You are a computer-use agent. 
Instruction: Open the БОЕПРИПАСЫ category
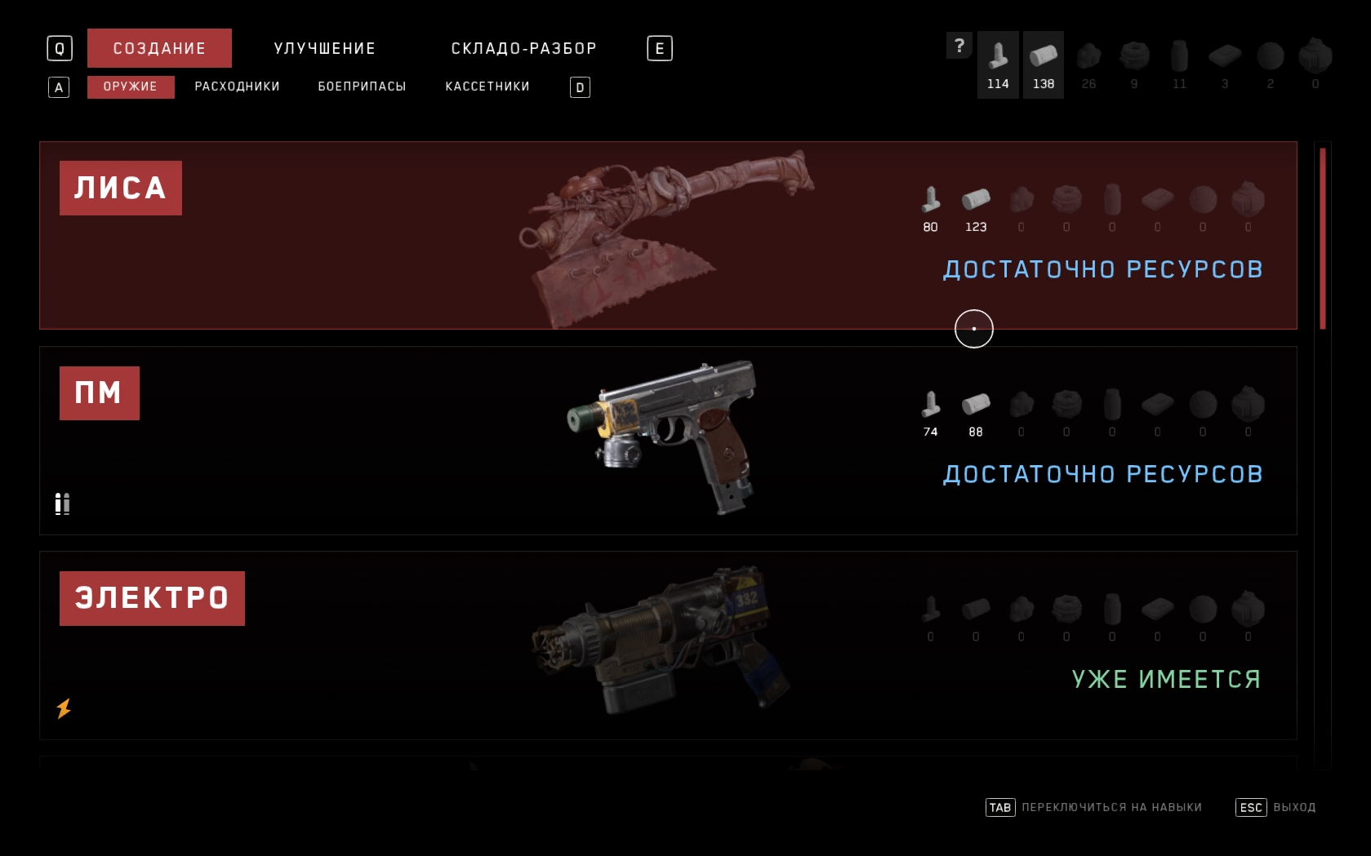(362, 86)
